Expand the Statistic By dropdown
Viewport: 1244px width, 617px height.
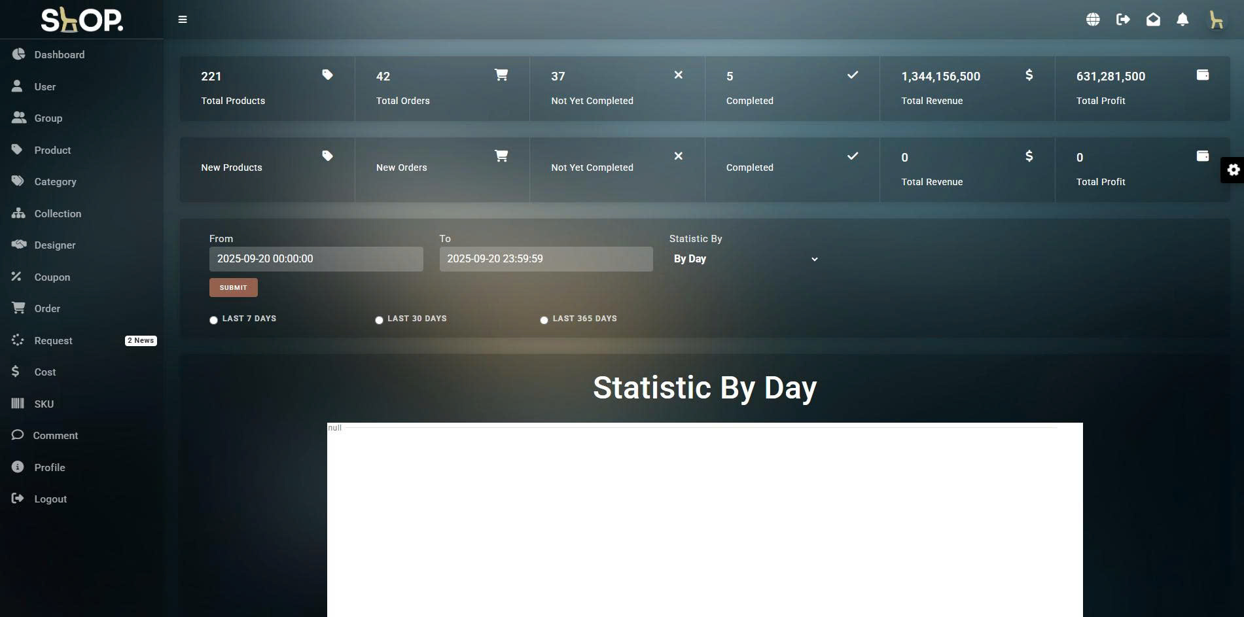[x=745, y=259]
